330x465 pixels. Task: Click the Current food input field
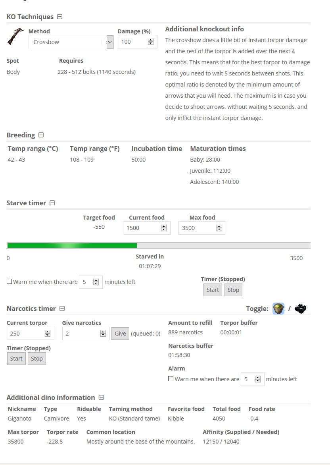(147, 228)
